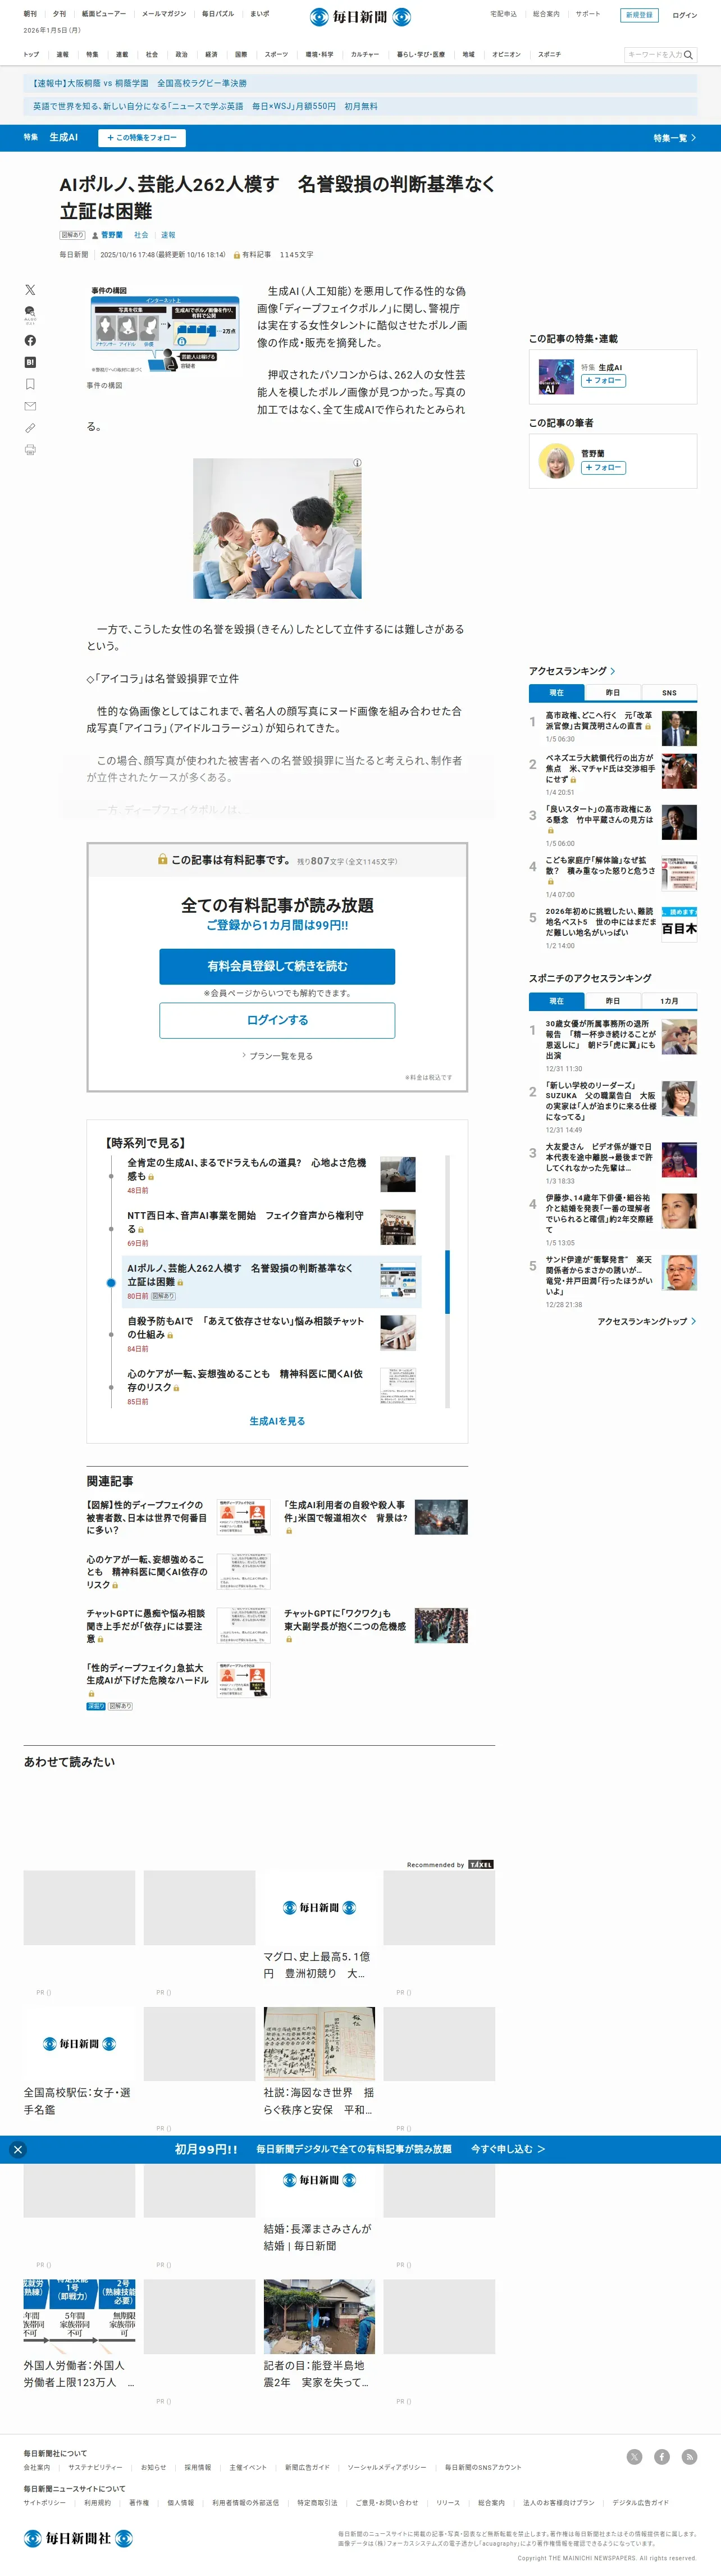Open オピニオン in main navigation
This screenshot has width=721, height=2576.
506,55
